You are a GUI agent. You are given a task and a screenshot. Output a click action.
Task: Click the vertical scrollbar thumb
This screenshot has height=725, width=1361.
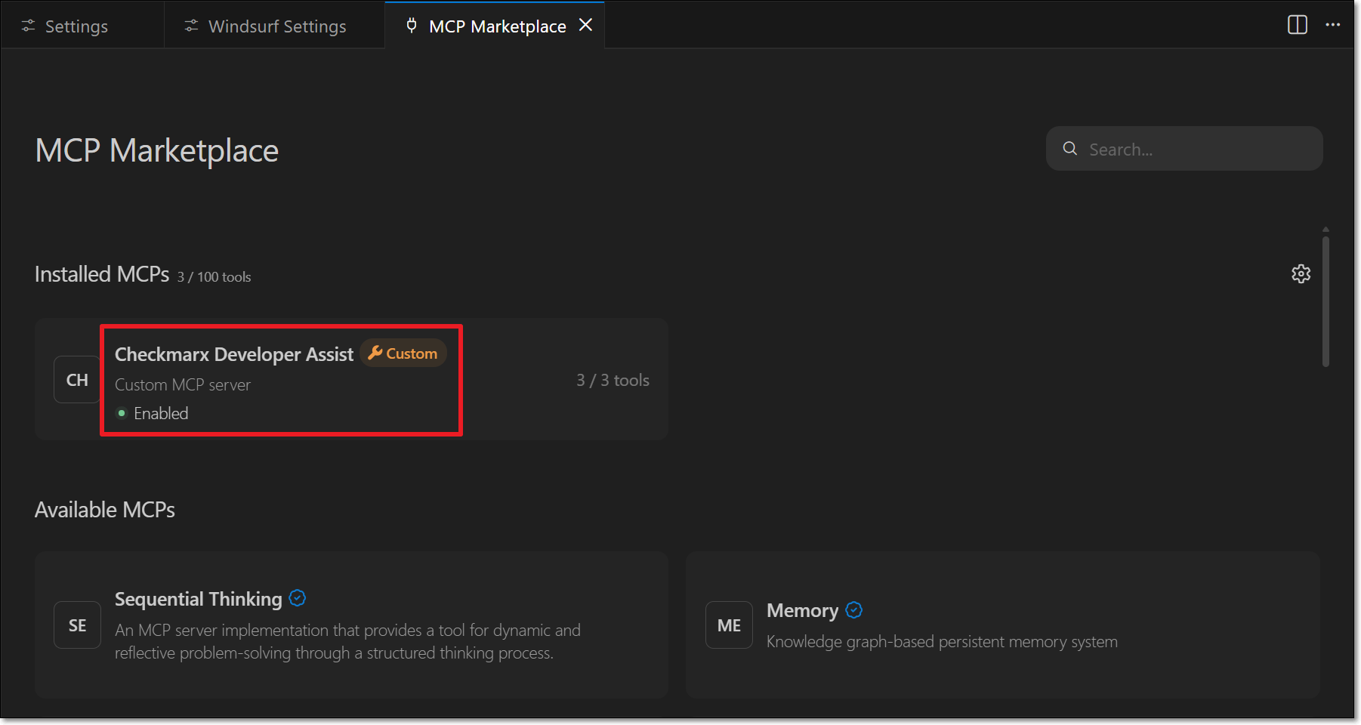click(x=1326, y=302)
